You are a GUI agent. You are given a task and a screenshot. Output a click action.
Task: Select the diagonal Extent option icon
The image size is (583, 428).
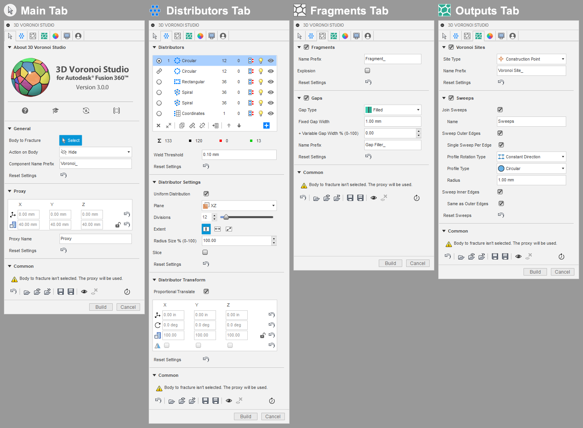(x=229, y=229)
